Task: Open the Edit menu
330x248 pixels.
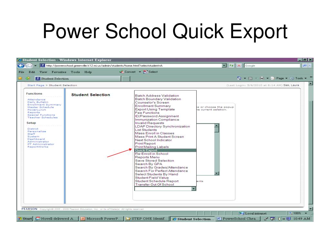Action: [32, 72]
